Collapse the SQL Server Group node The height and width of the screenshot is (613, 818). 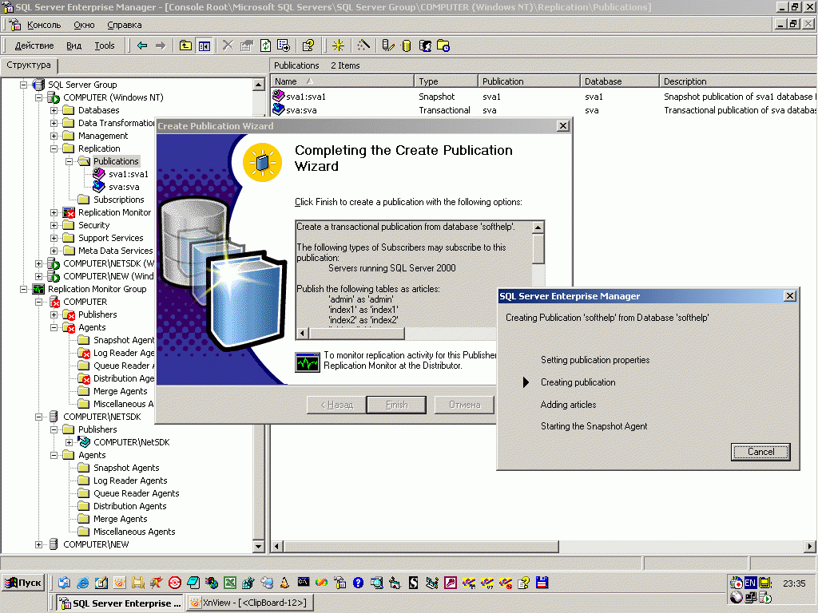point(23,85)
